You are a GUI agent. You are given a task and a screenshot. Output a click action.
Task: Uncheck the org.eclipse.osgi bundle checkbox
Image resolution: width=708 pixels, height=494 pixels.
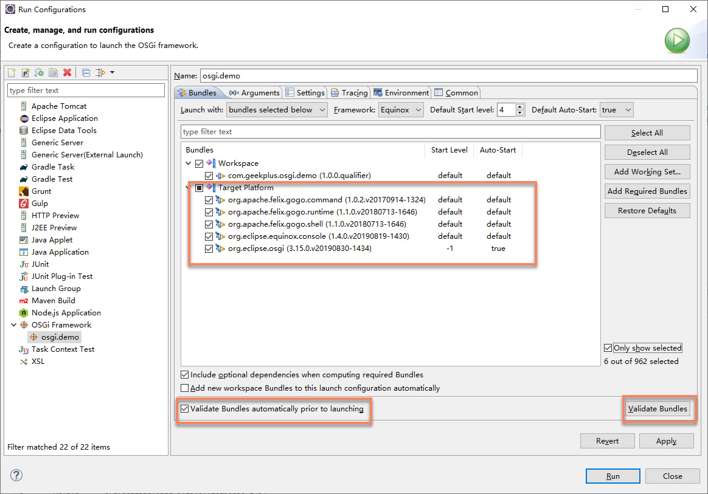[x=209, y=249]
